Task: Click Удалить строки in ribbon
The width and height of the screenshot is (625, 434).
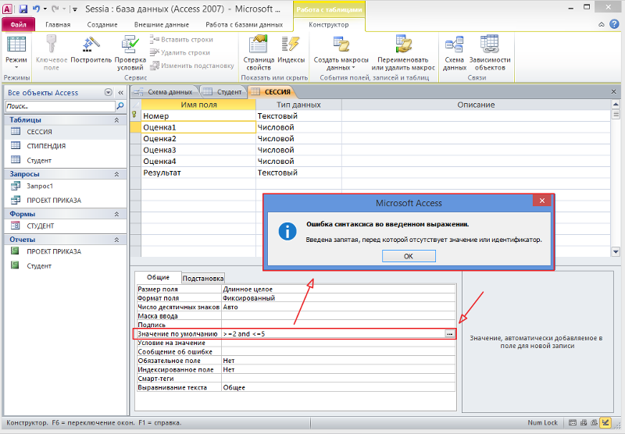Action: coord(180,52)
